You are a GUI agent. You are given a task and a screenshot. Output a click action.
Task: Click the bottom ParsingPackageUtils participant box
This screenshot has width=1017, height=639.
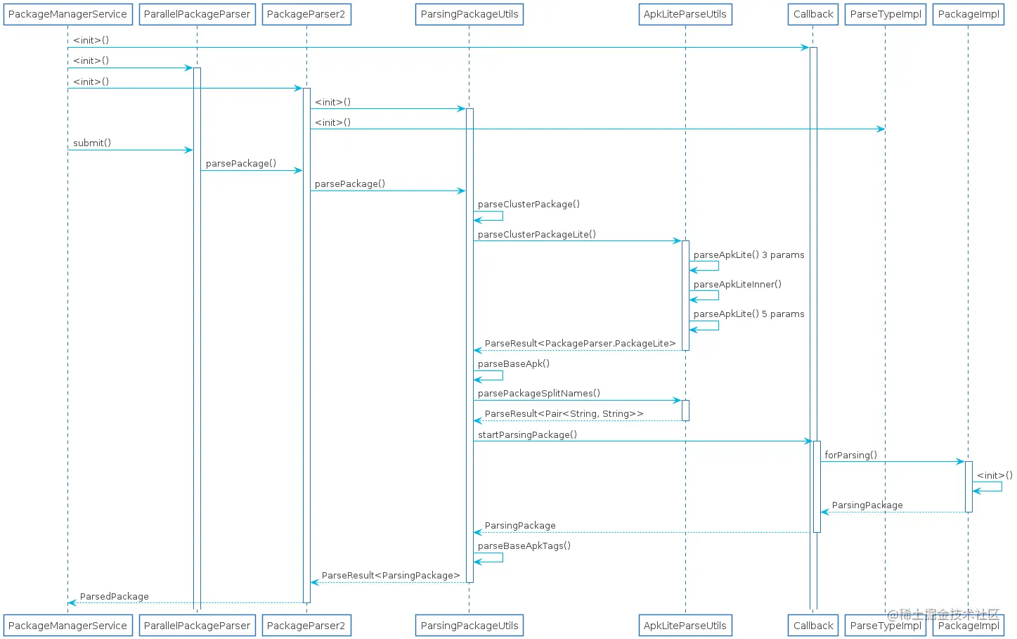coord(469,626)
